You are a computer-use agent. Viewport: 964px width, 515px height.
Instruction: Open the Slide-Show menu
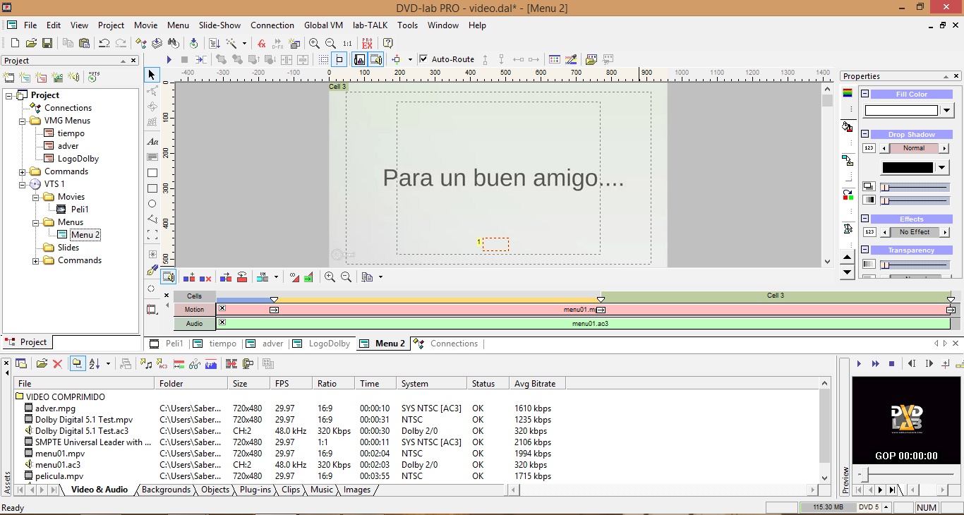click(x=219, y=25)
